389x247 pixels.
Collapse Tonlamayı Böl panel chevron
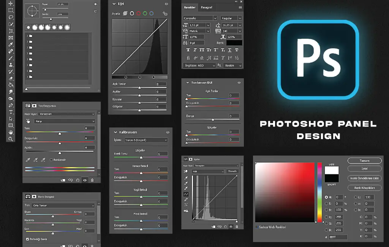point(188,83)
